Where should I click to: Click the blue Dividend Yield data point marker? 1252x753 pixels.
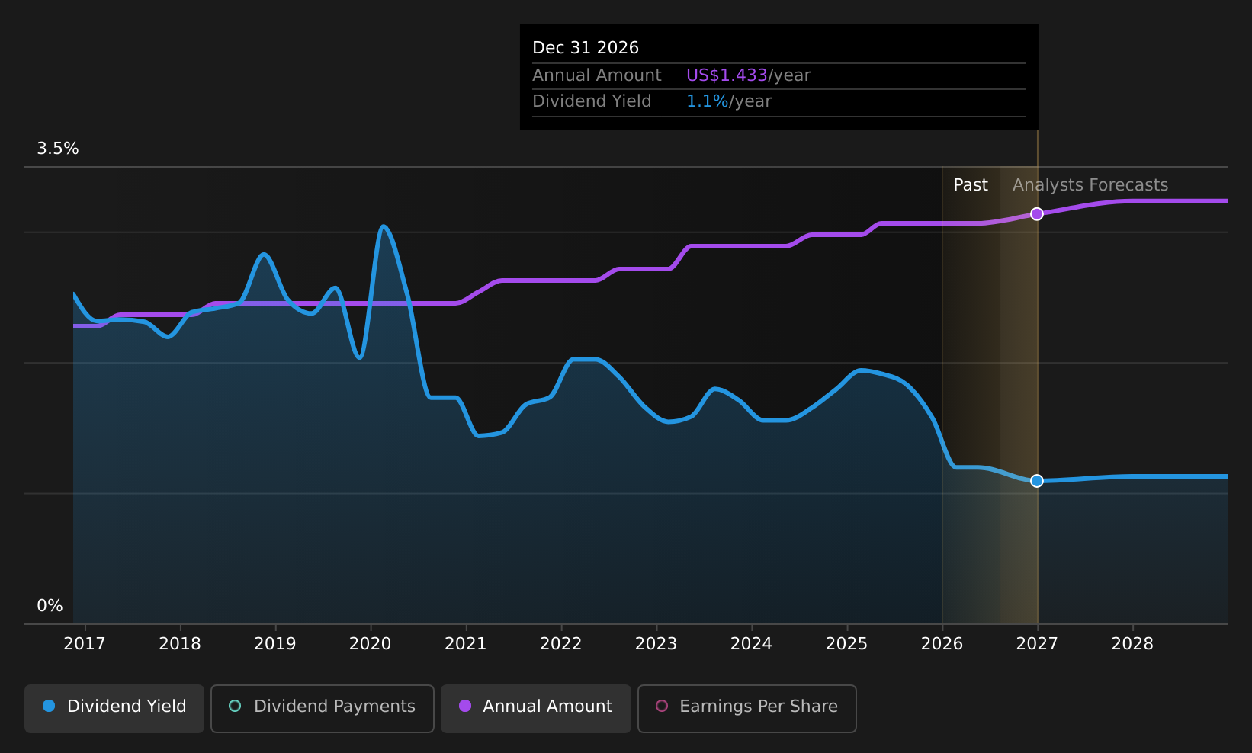pos(1037,481)
